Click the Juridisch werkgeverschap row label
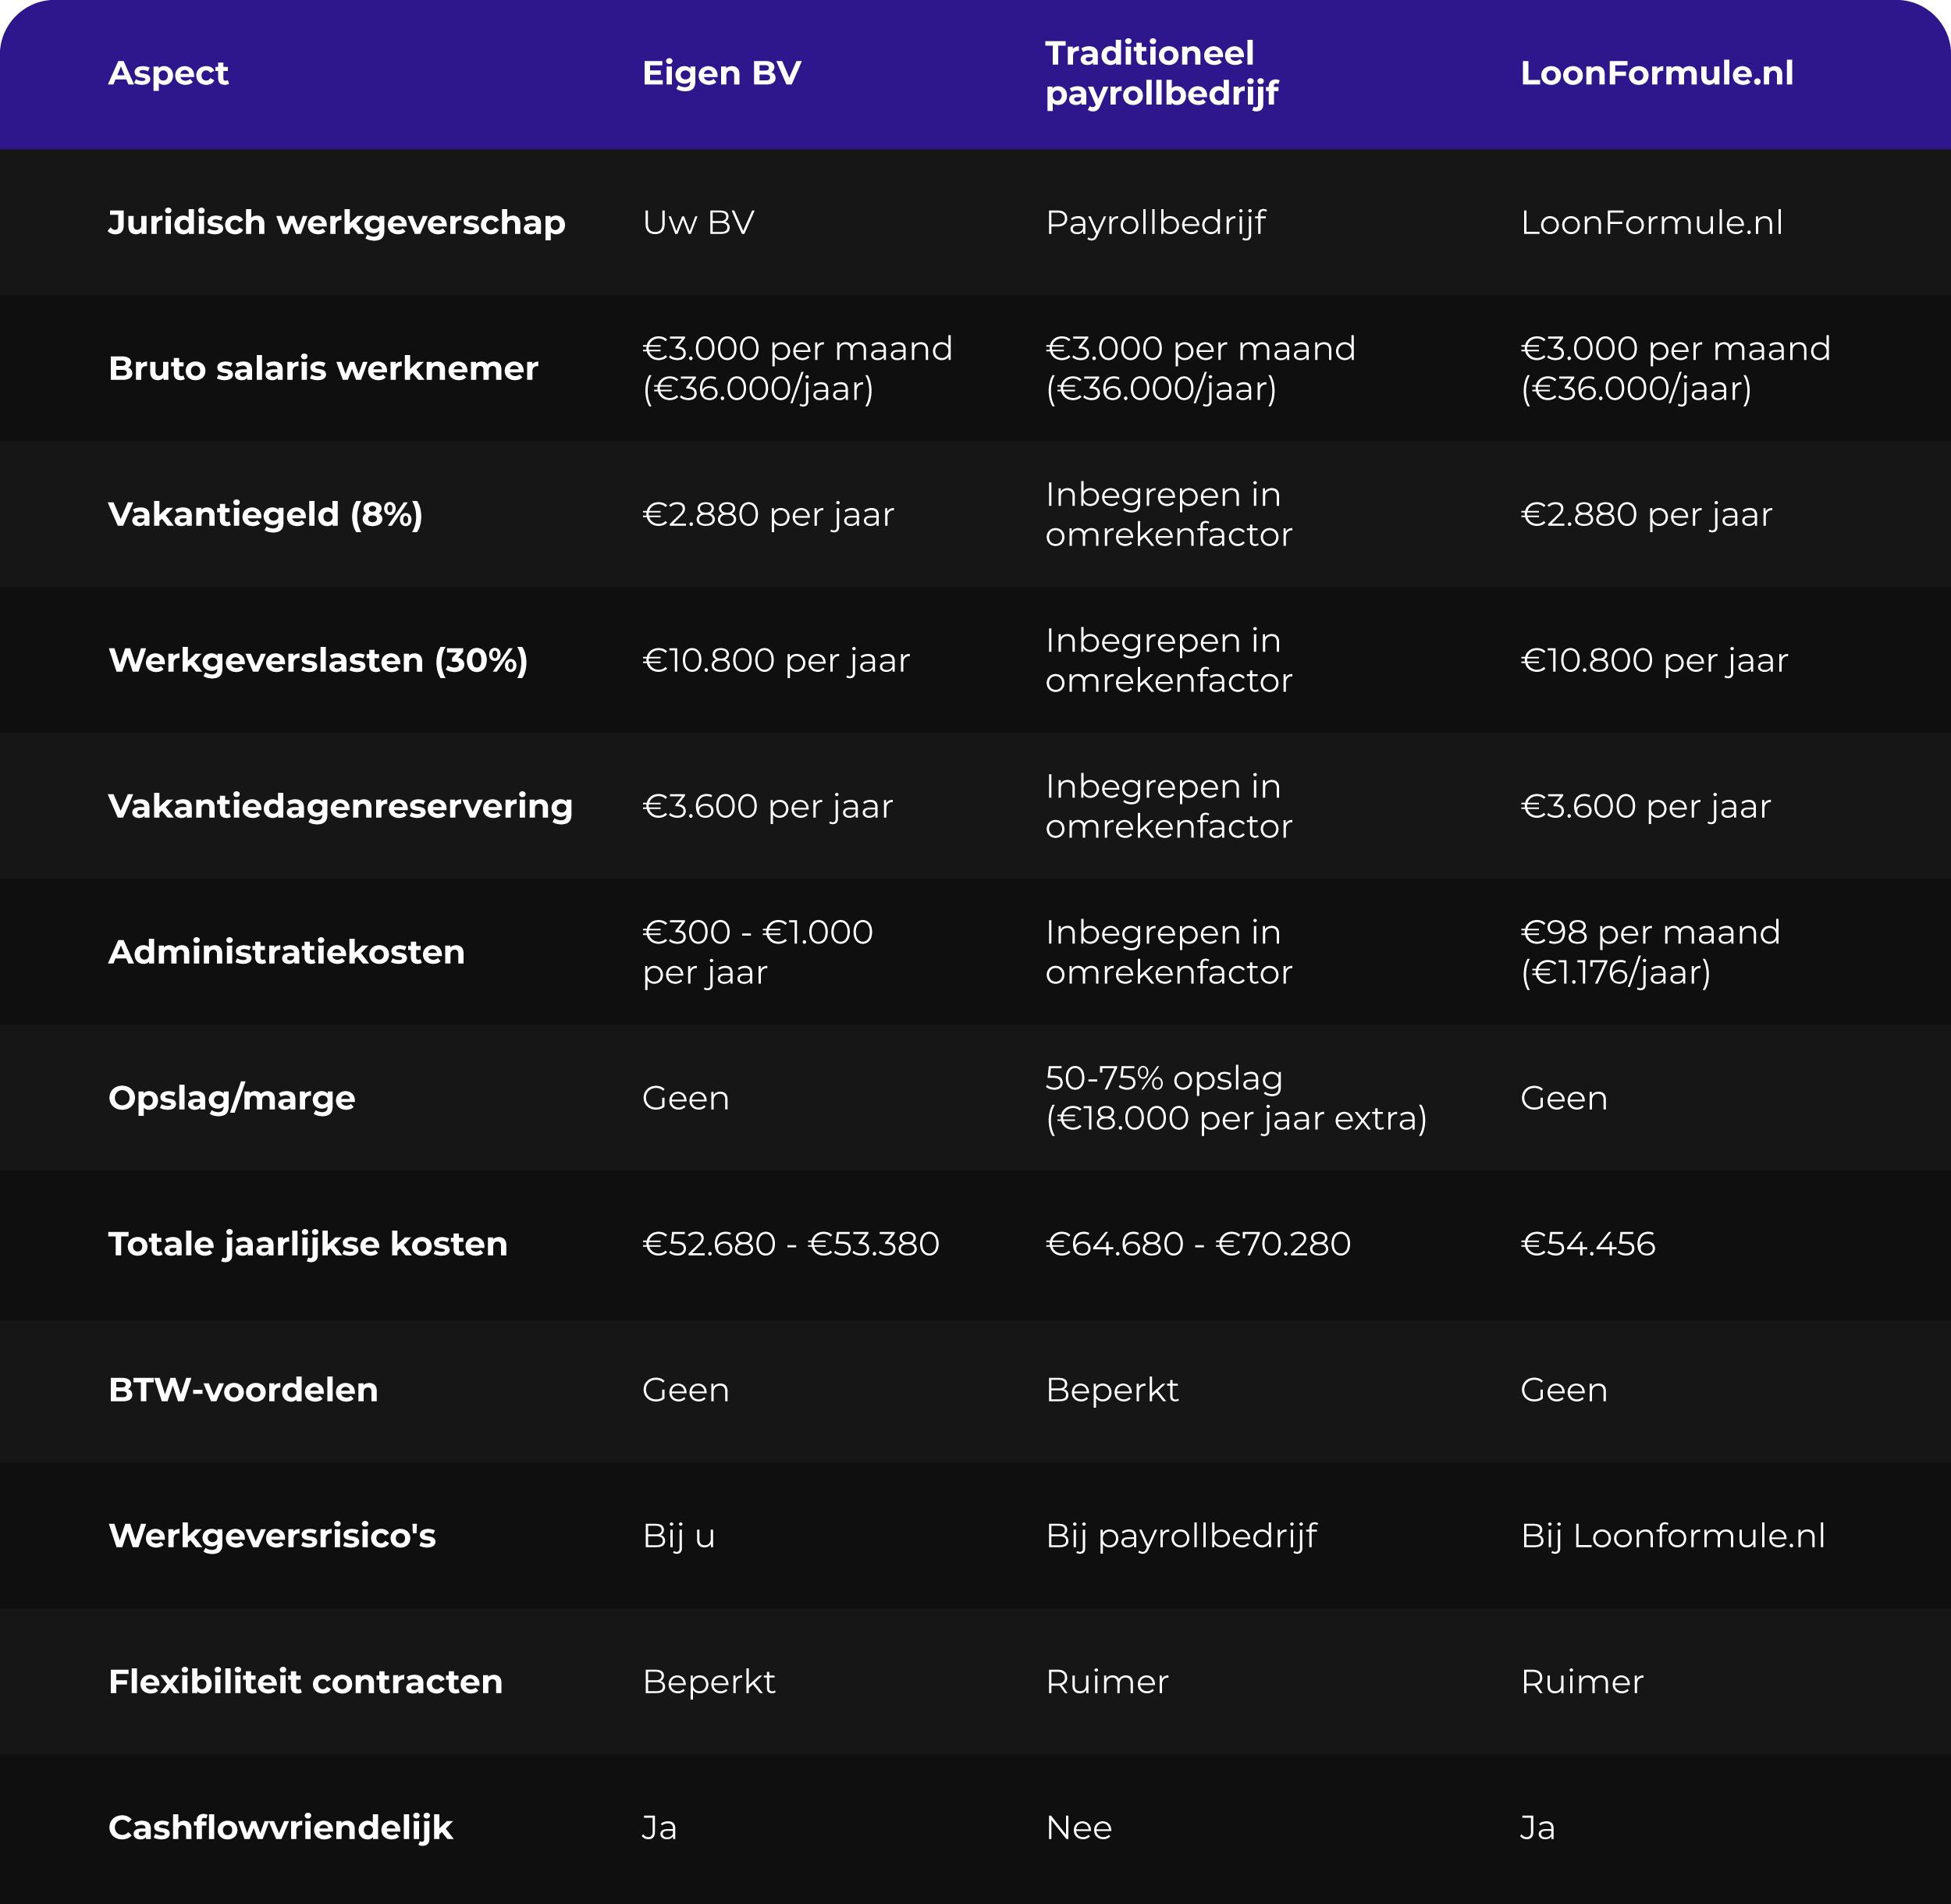The width and height of the screenshot is (1951, 1904). tap(337, 222)
